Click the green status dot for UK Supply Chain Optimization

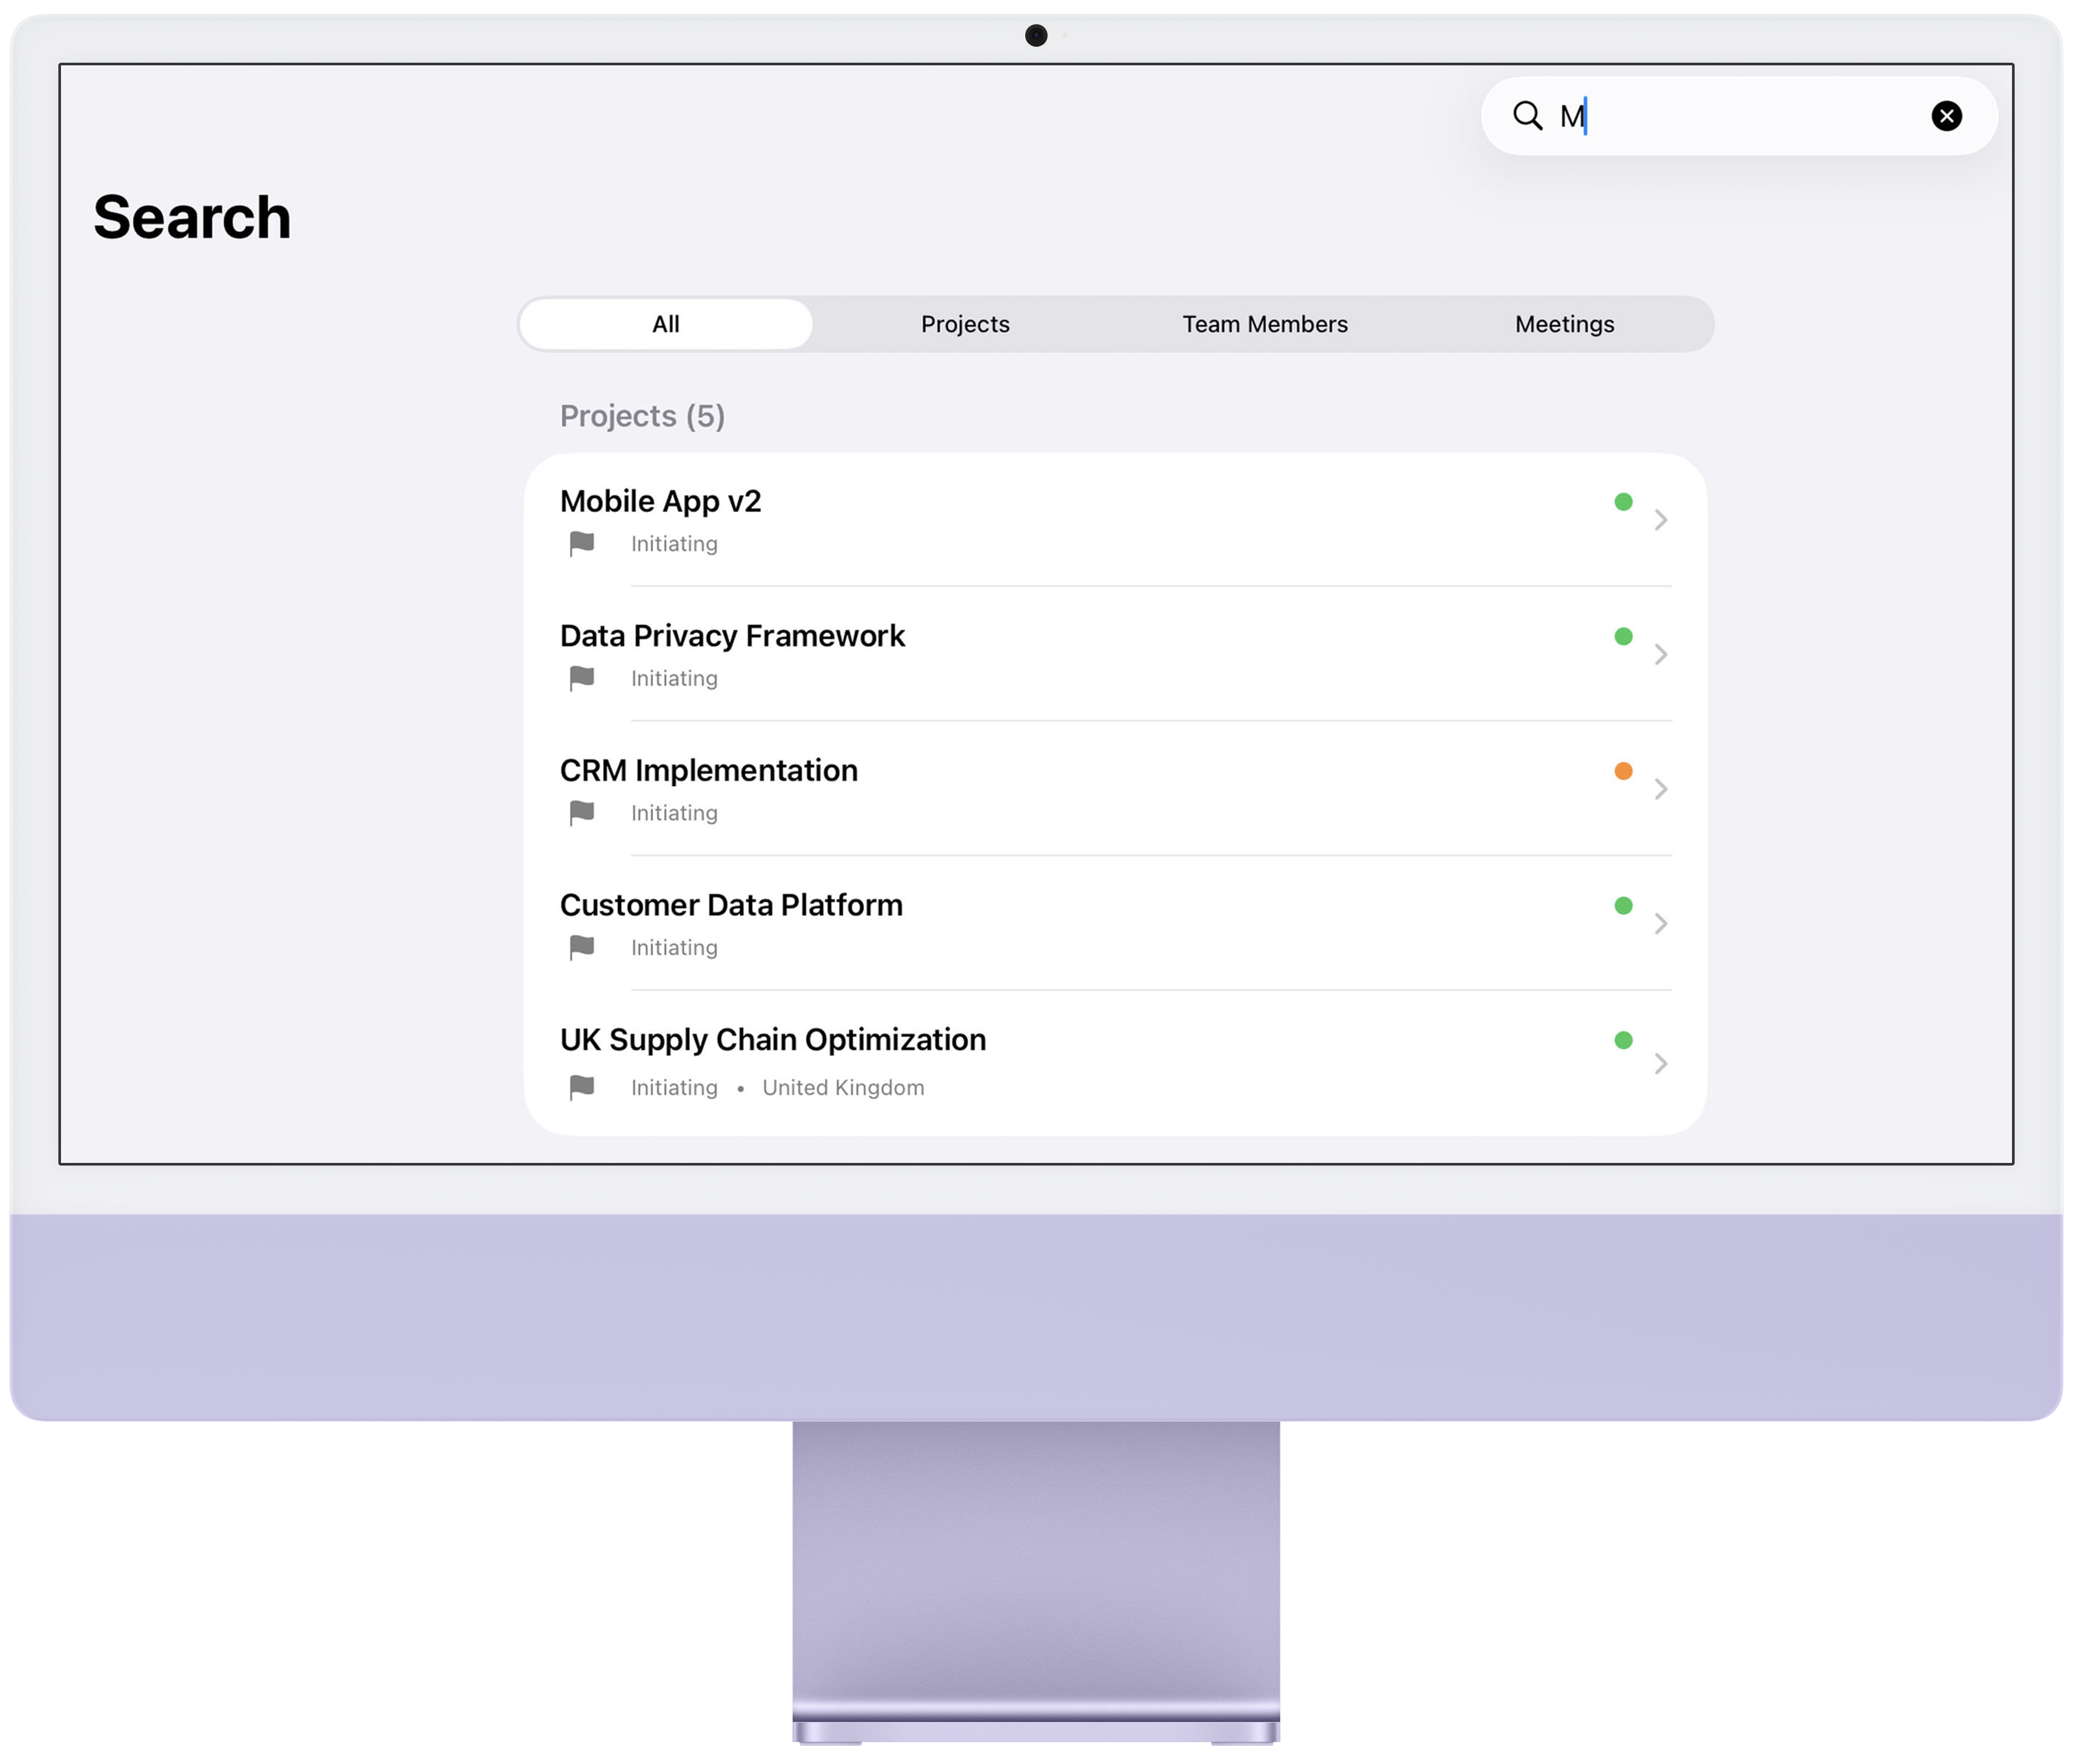pos(1623,1040)
